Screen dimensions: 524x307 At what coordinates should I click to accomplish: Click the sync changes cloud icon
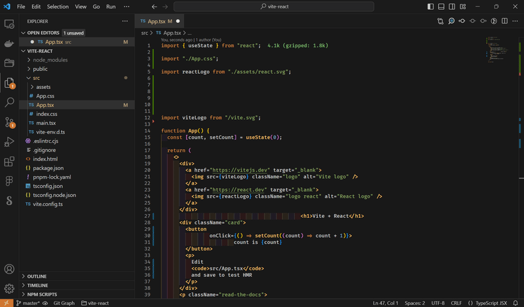[x=45, y=303]
